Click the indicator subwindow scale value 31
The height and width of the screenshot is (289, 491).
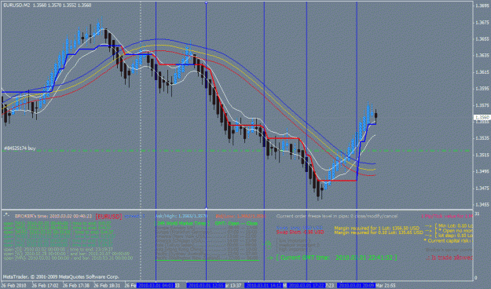coord(477,214)
